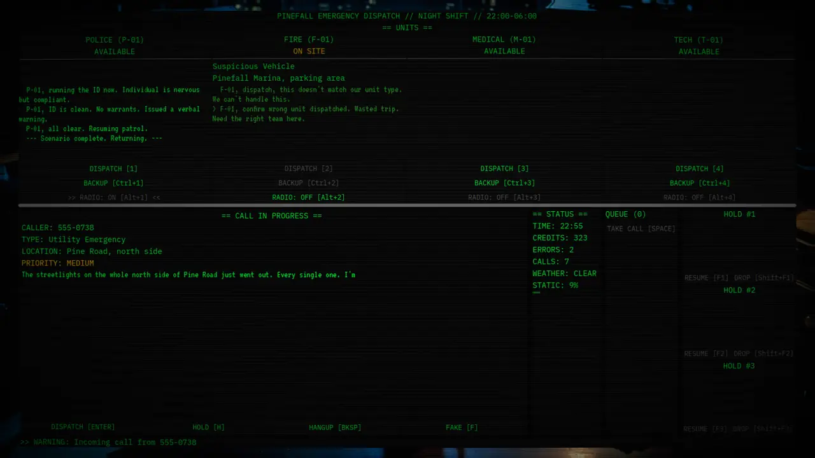Send Medical unit via DISPATCH [3]

[x=504, y=169]
